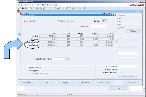This screenshot has width=146, height=97.
Task: Click Adjustments row Line value <5,000.00>
Action: pyautogui.click(x=47, y=45)
